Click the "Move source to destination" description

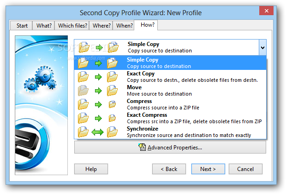[159, 94]
